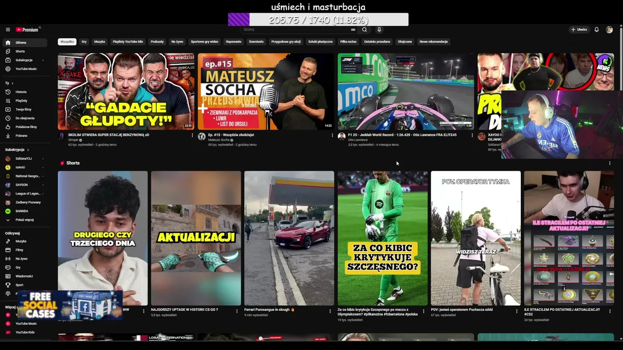The height and width of the screenshot is (350, 623).
Task: Open GADACIE GŁUPOTY video thumbnail
Action: pos(126,91)
